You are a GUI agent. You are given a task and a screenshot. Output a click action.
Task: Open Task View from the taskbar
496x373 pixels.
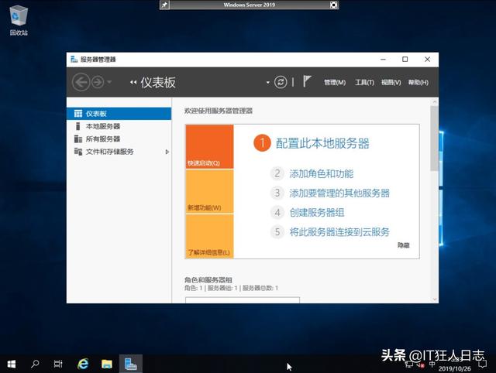(58, 364)
